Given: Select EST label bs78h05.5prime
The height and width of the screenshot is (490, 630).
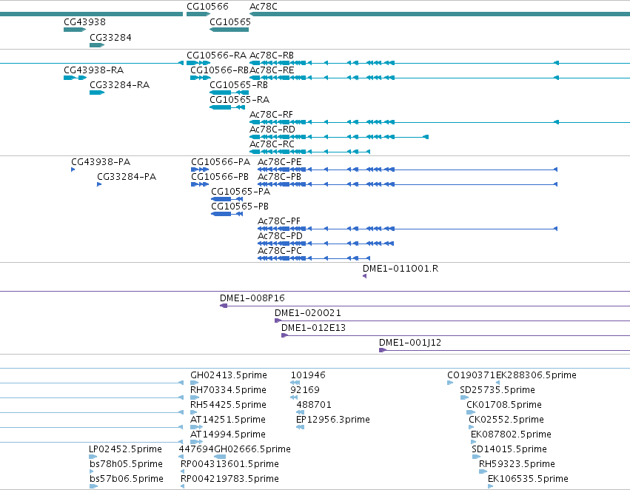Looking at the screenshot, I should click(x=126, y=464).
